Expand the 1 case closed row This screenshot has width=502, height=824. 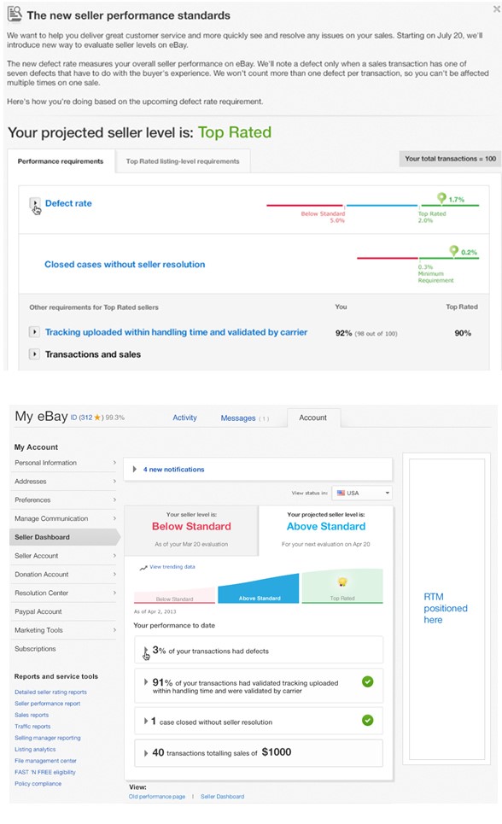(146, 722)
